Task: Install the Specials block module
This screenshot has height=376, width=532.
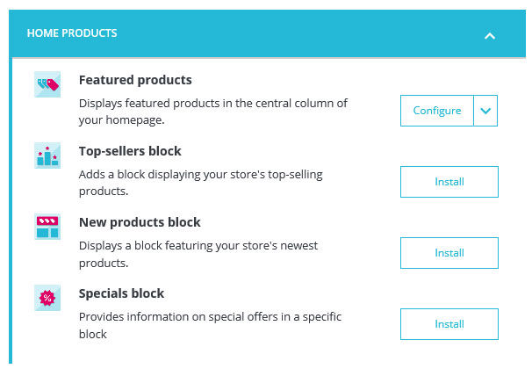Action: 449,324
